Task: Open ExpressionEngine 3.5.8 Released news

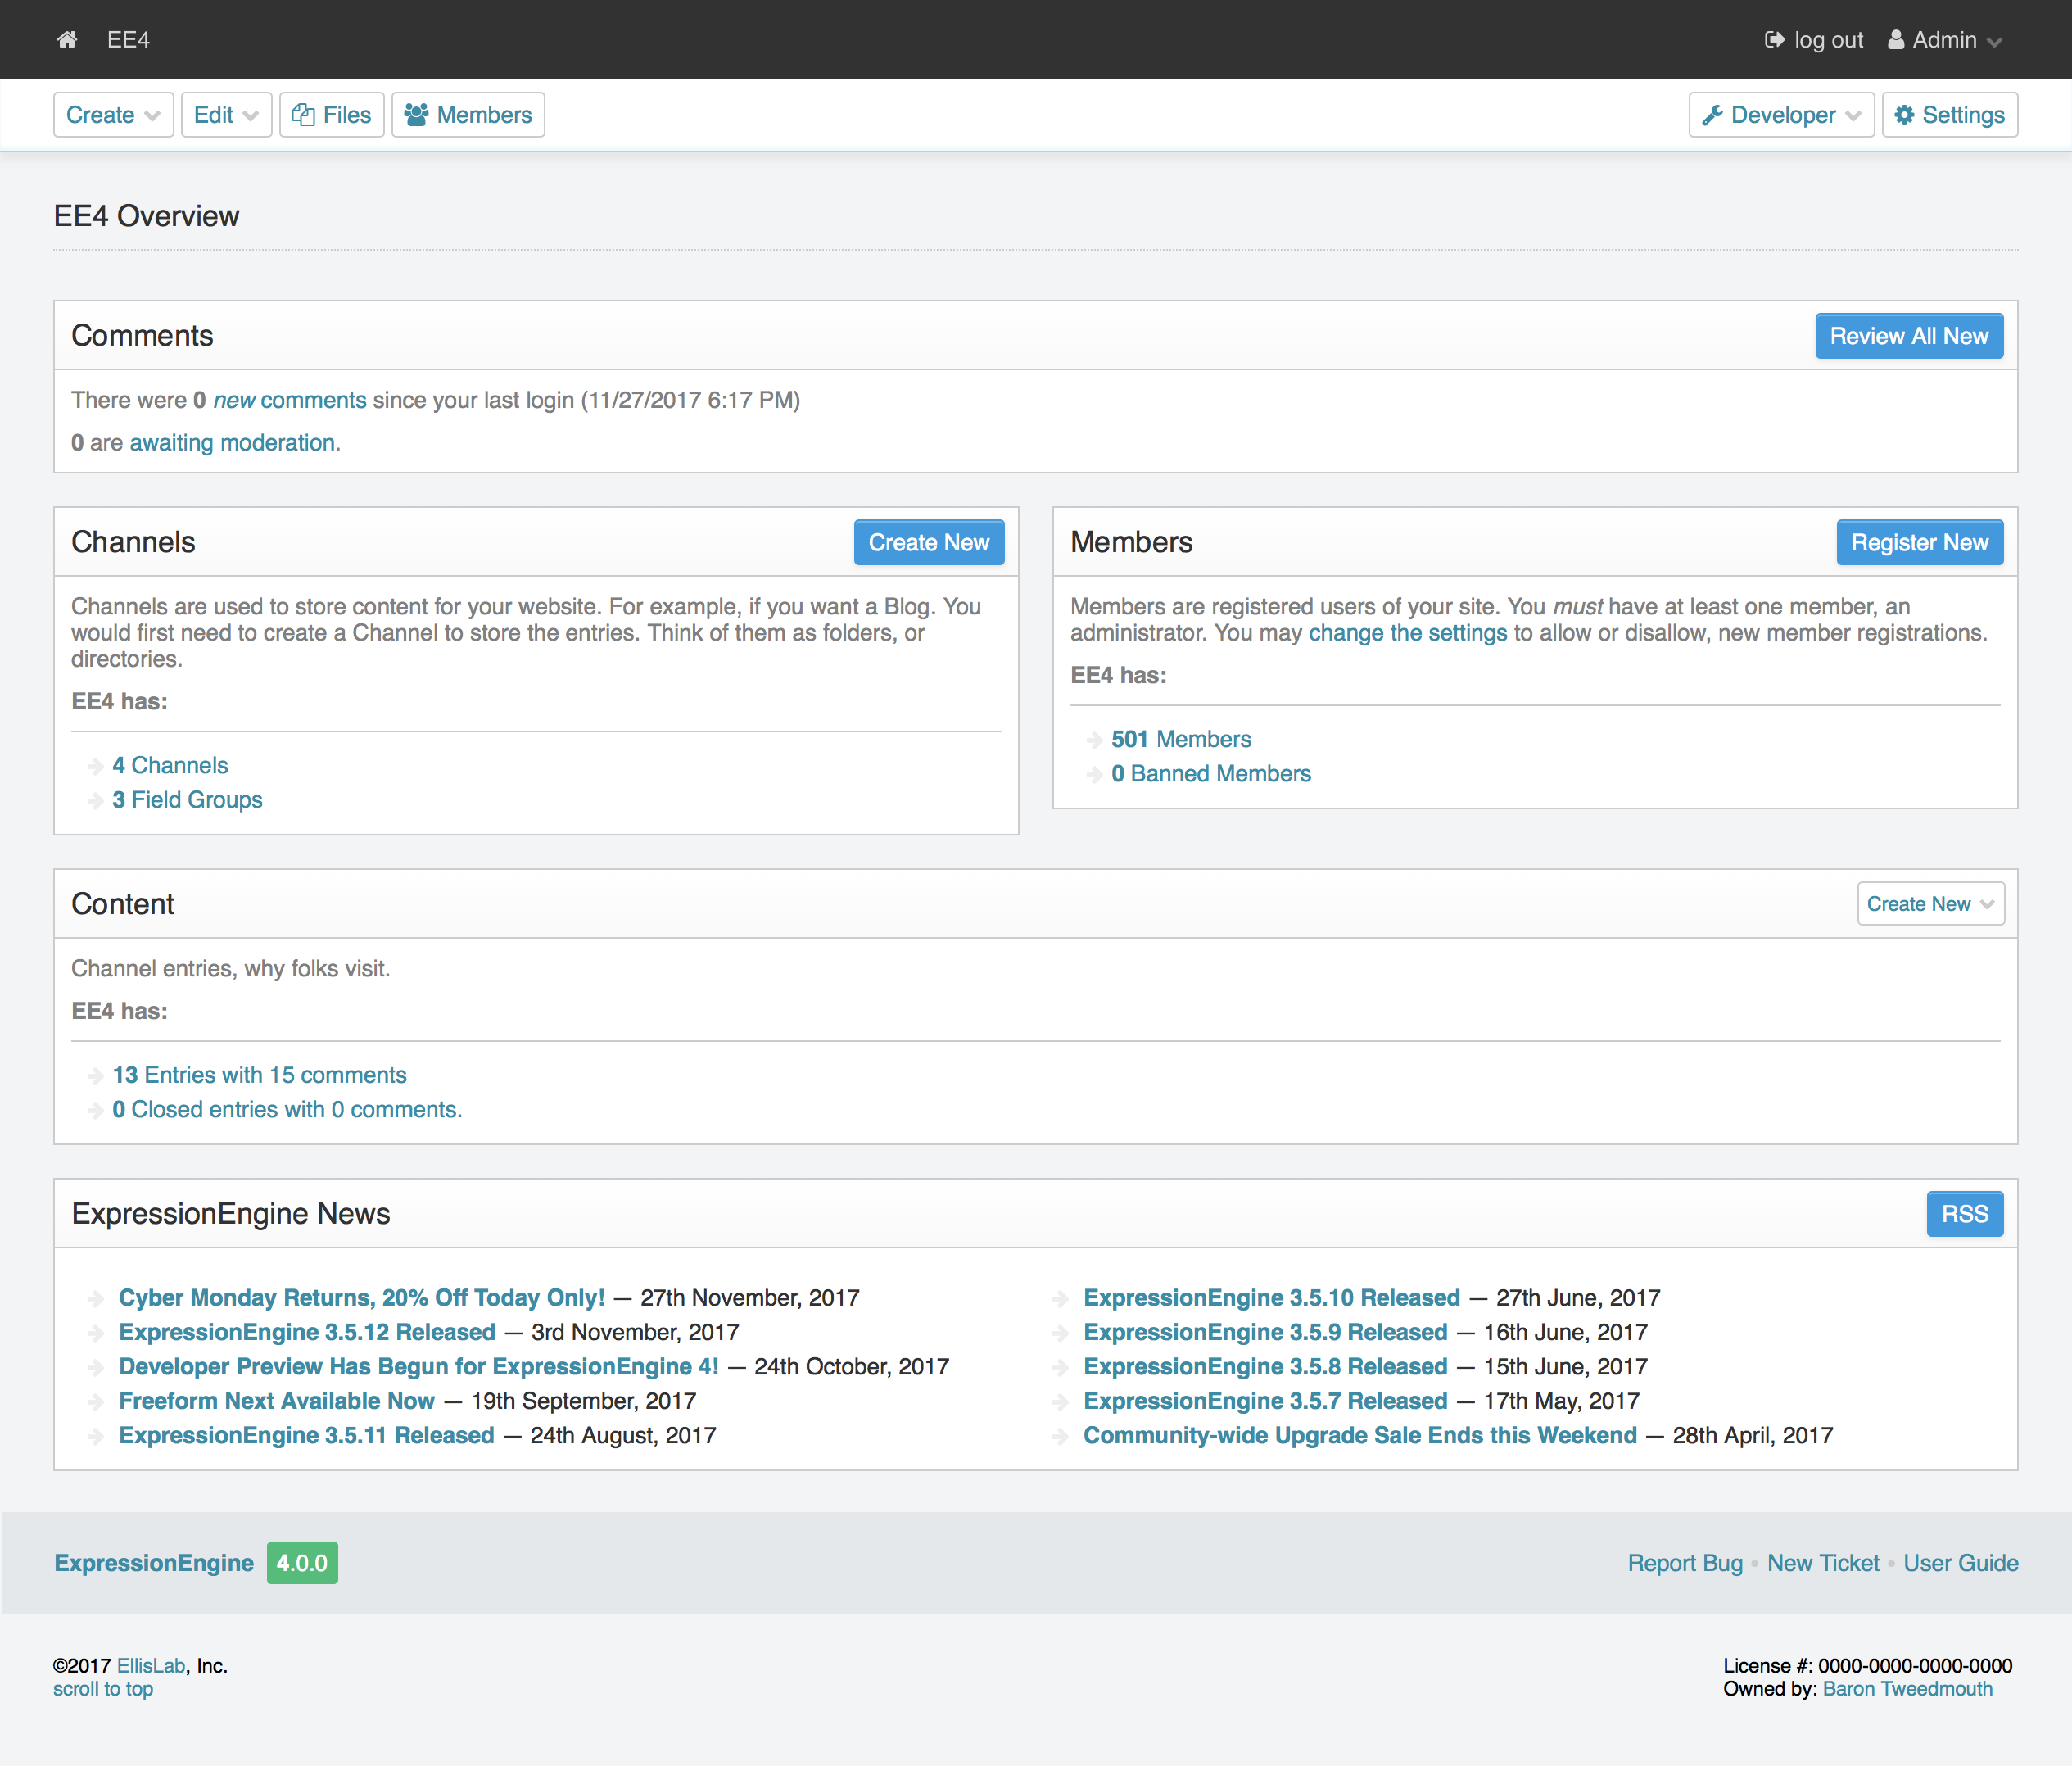Action: (x=1265, y=1367)
